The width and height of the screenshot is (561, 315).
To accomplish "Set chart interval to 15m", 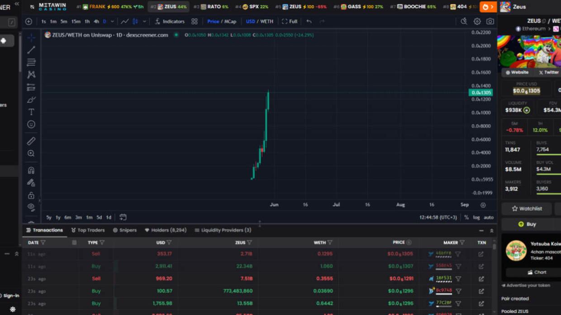I will [x=76, y=21].
